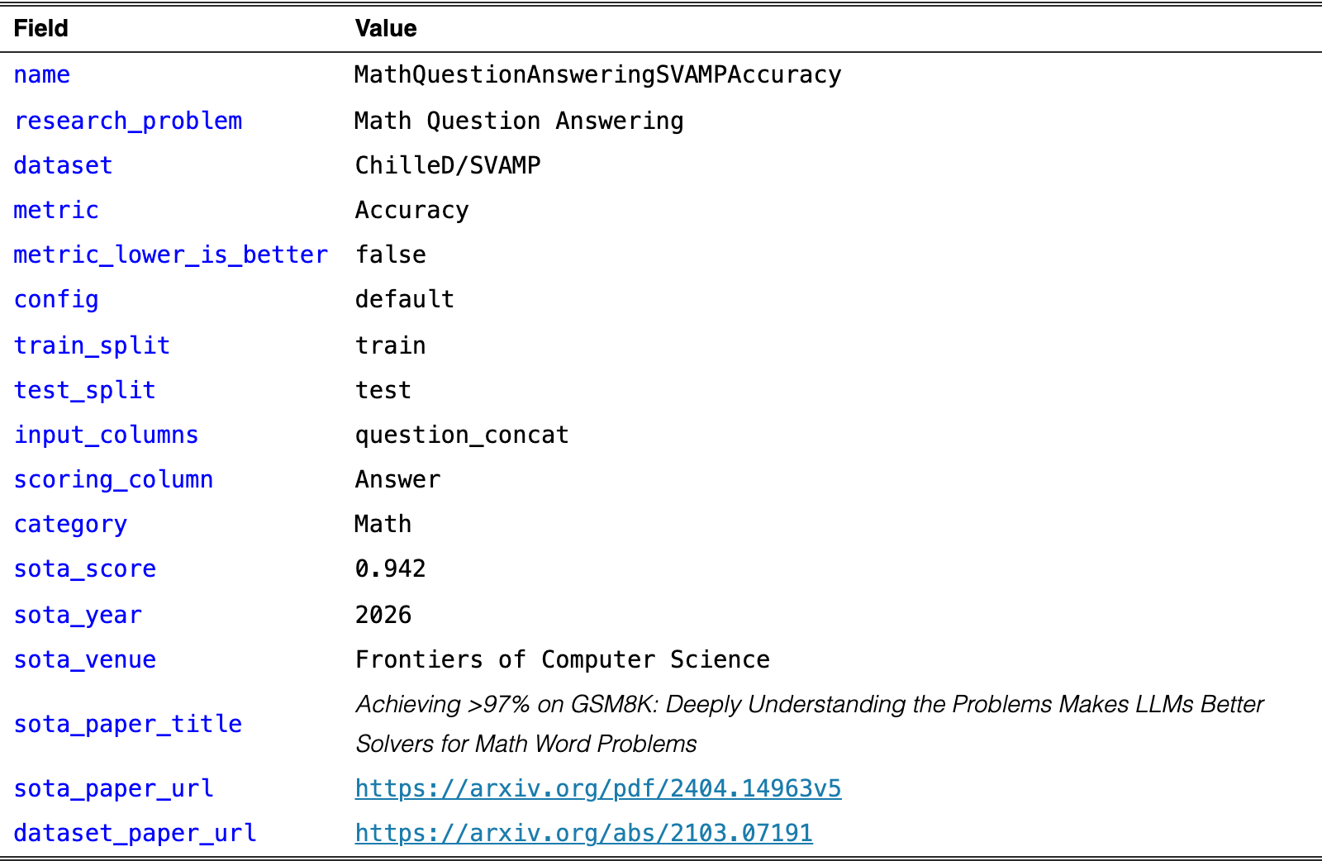
Task: Click the "sota_paper_url" field label
Action: (x=114, y=788)
